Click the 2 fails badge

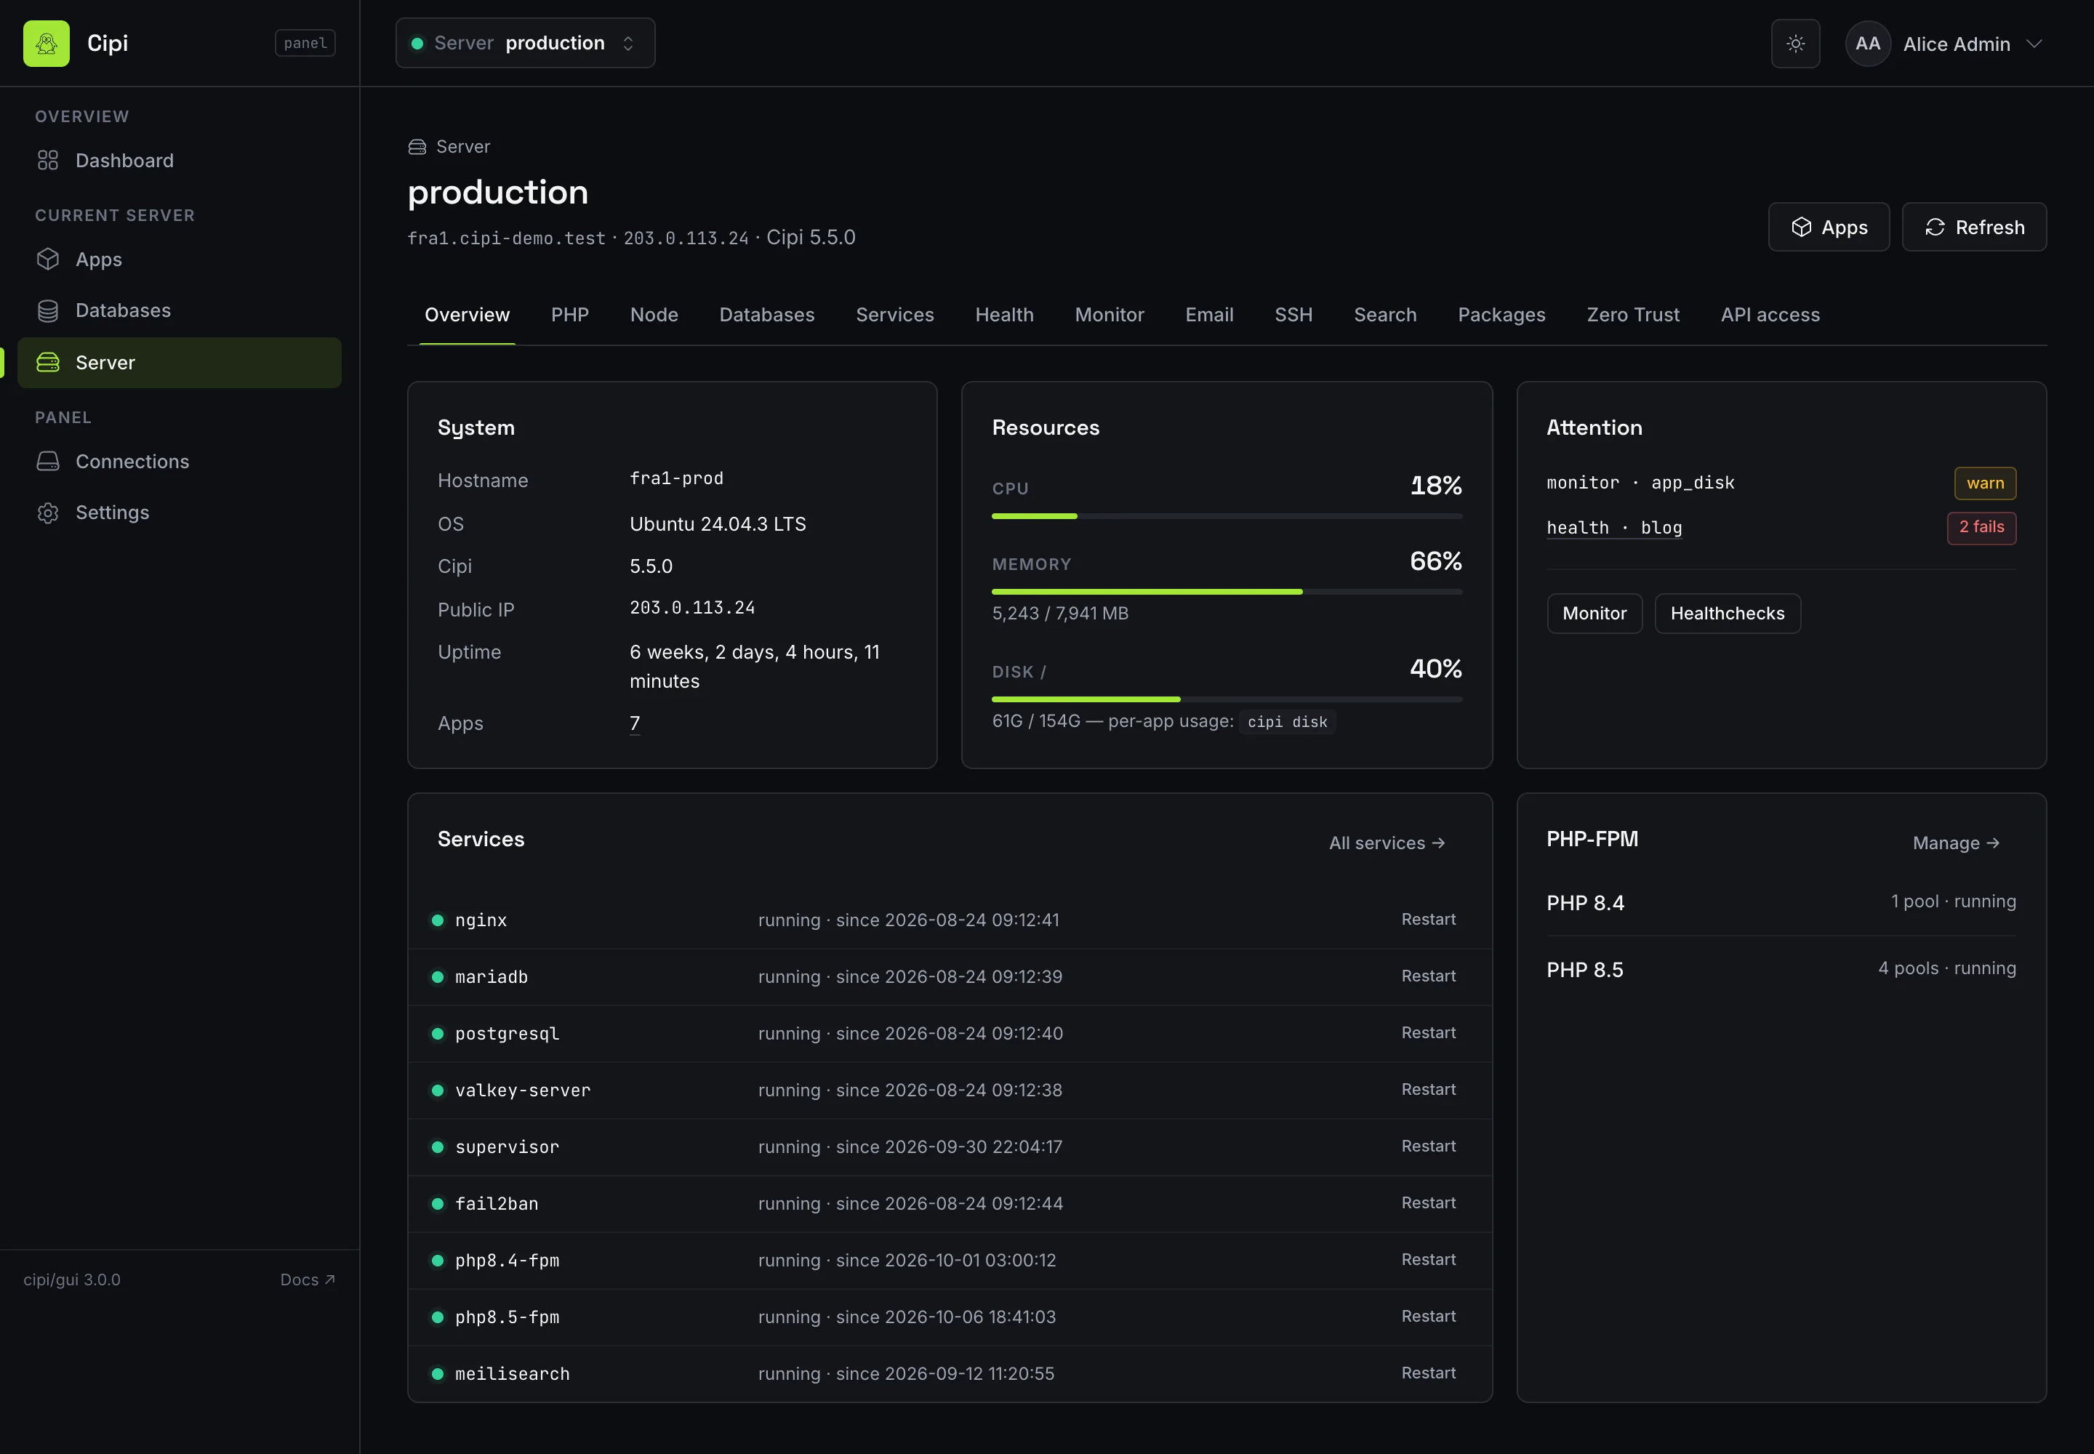point(1981,528)
